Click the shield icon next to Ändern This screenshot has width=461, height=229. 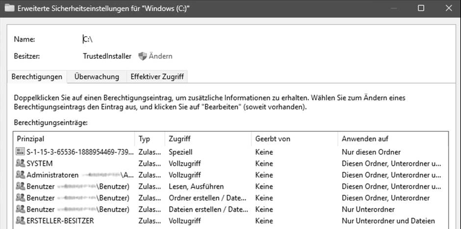pyautogui.click(x=143, y=56)
